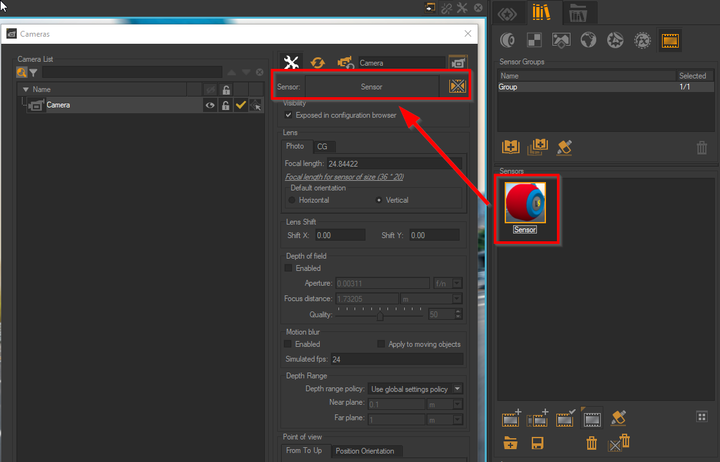Open the aperture f/n unit dropdown

pos(448,283)
